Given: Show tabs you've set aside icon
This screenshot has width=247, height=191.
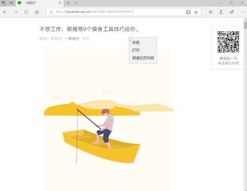Looking at the screenshot, I should tap(3, 3).
